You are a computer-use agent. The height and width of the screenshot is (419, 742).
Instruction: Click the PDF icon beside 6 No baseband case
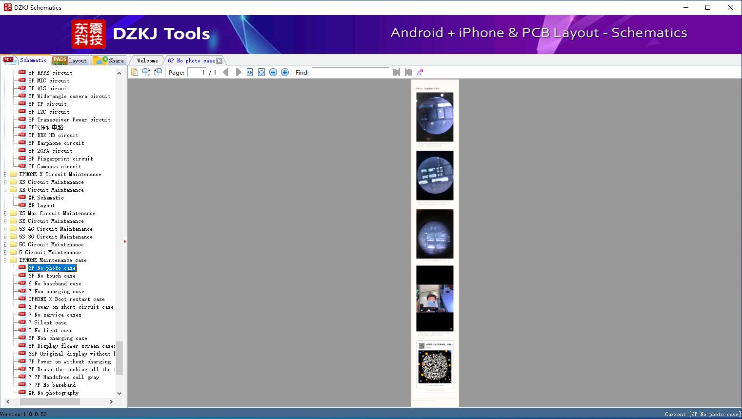coord(22,283)
